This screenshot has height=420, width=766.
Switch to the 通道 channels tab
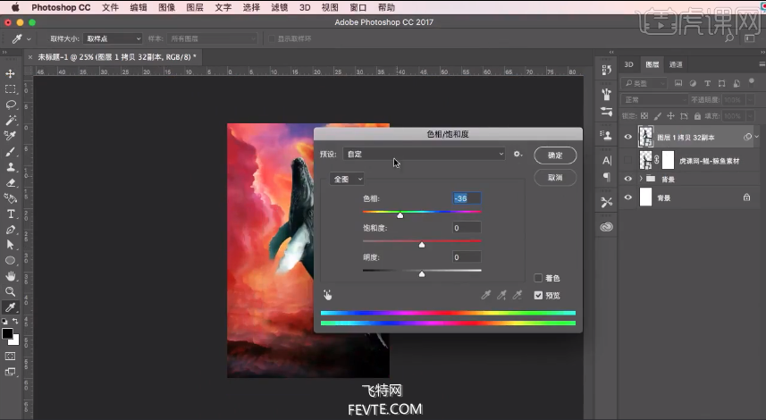coord(676,64)
